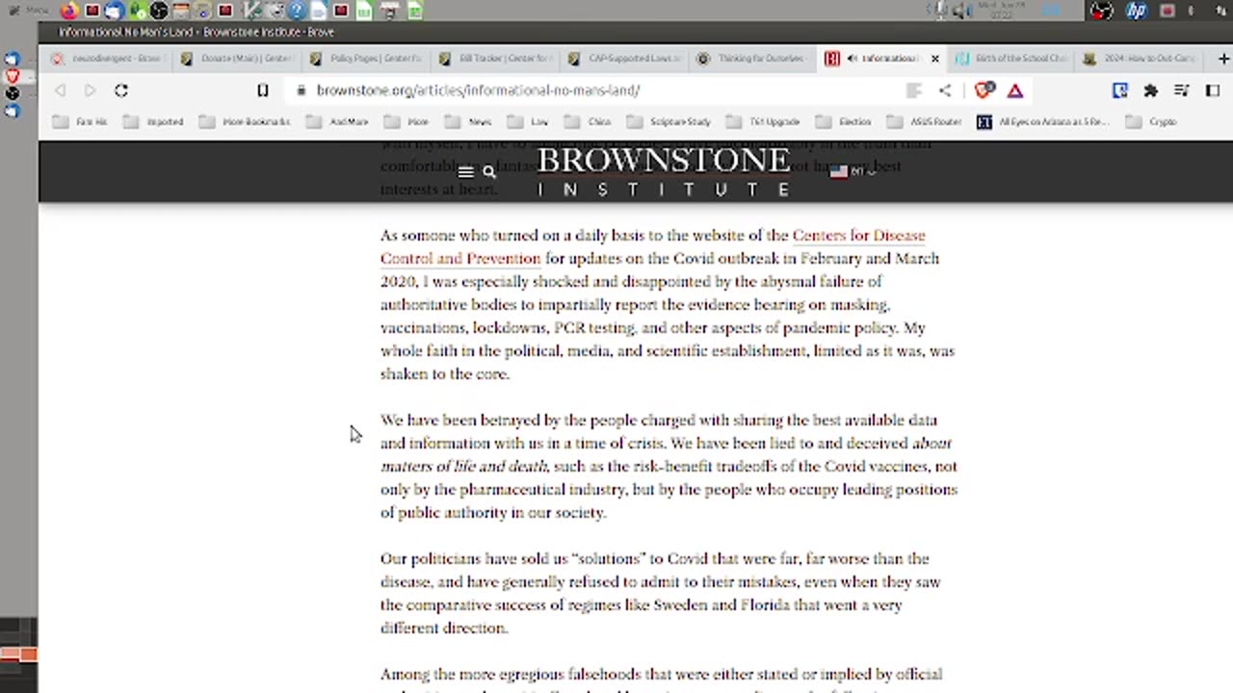The image size is (1233, 693).
Task: Follow the Centers for Disease Control link
Action: 652,246
